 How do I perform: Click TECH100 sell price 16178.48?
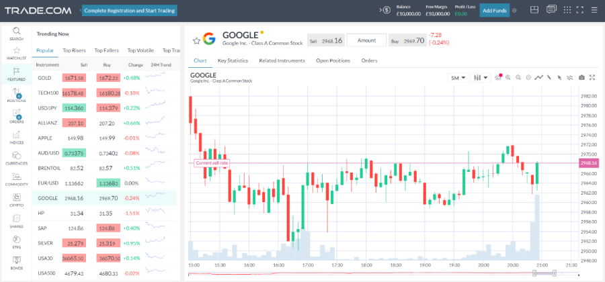(x=74, y=93)
